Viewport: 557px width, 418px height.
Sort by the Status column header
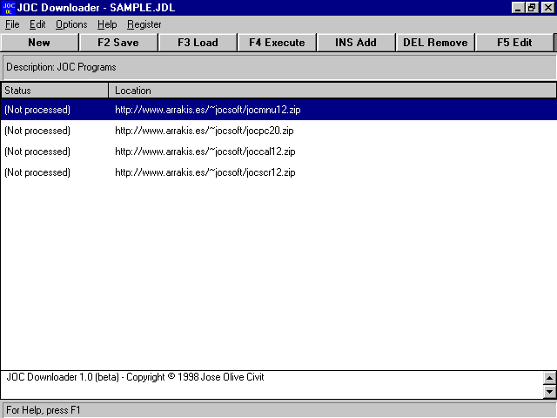[x=55, y=91]
